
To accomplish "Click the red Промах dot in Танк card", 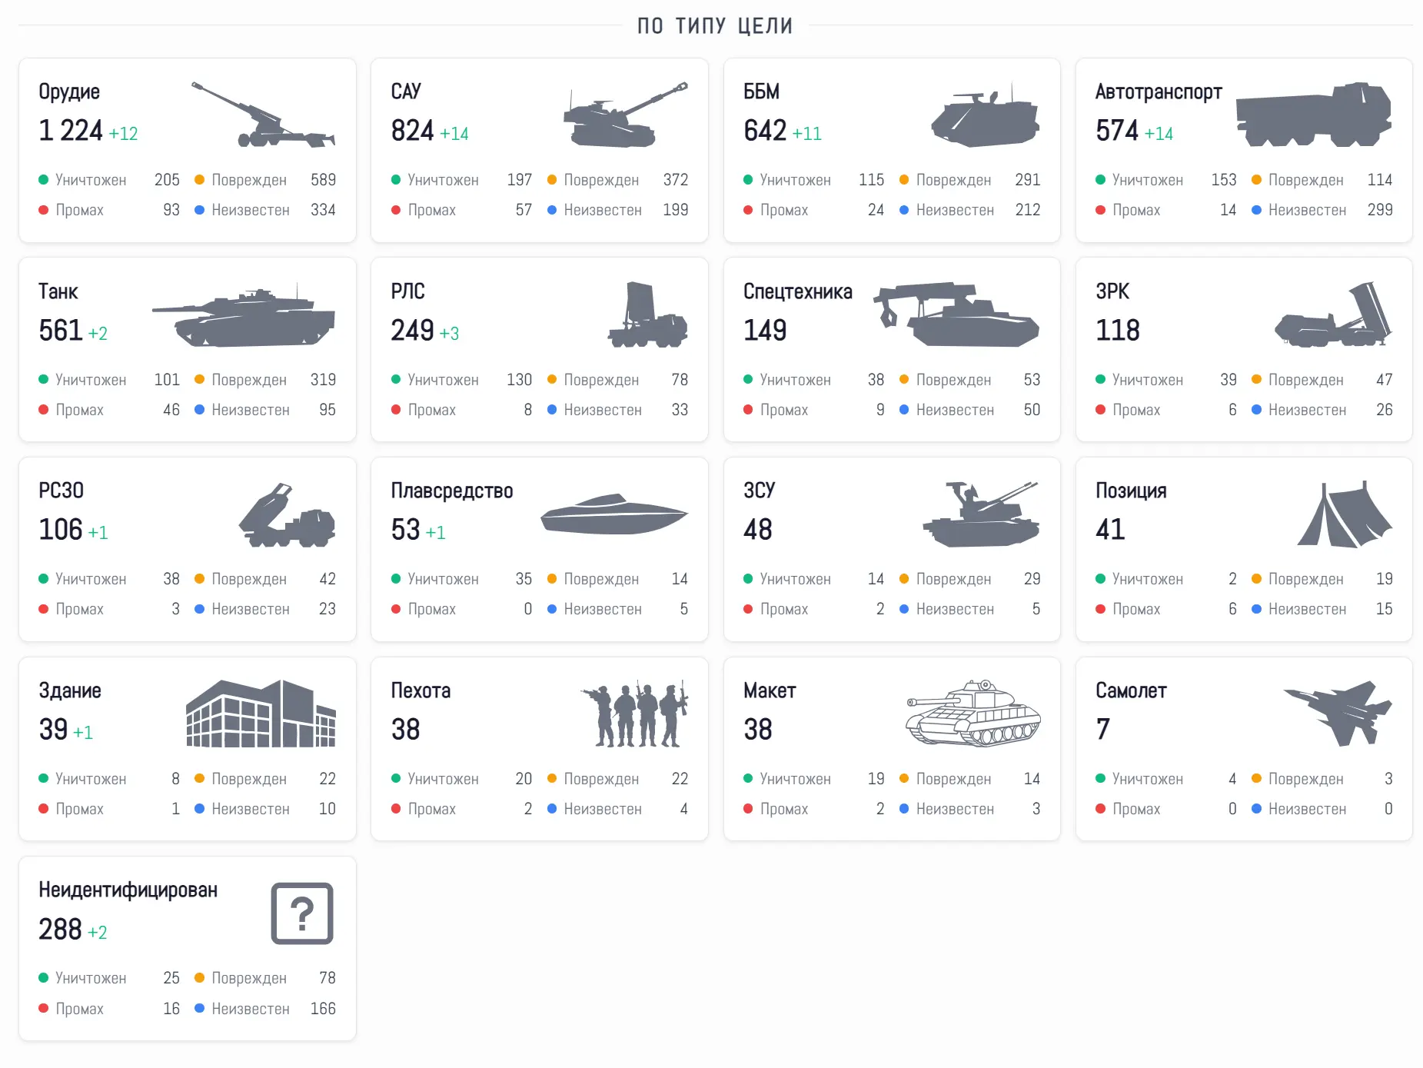I will 44,410.
